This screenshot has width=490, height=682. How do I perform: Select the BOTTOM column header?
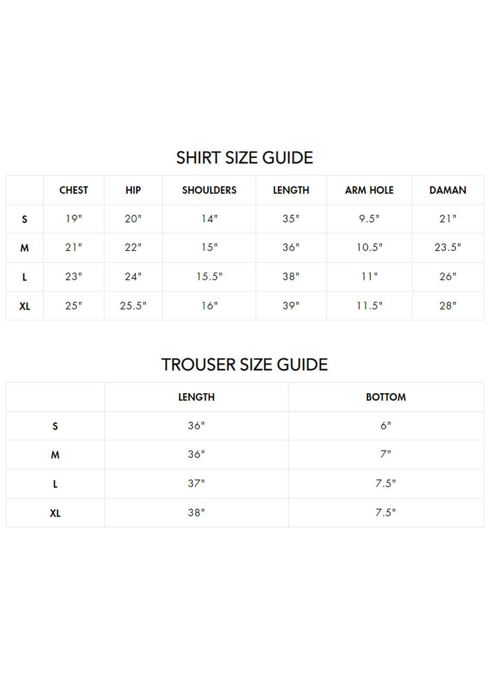(386, 397)
